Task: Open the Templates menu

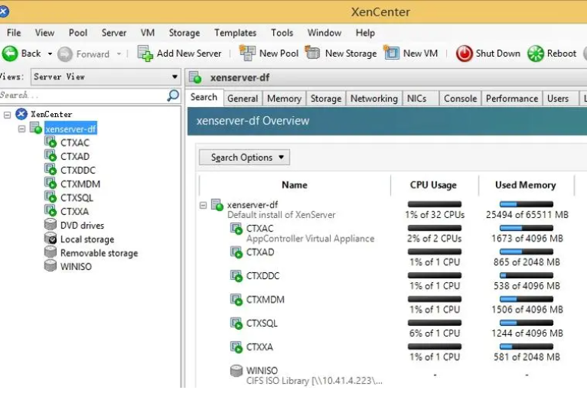Action: (x=235, y=33)
